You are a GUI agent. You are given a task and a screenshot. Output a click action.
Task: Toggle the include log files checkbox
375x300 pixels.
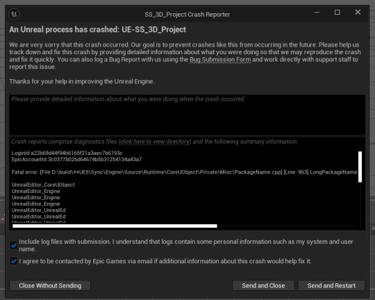14,245
